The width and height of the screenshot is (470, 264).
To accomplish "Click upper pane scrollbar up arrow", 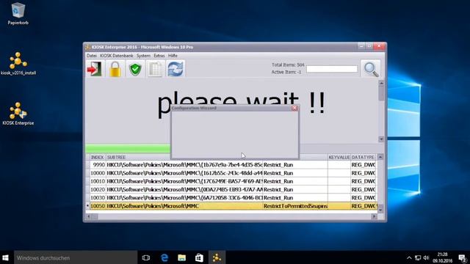I will coord(381,83).
